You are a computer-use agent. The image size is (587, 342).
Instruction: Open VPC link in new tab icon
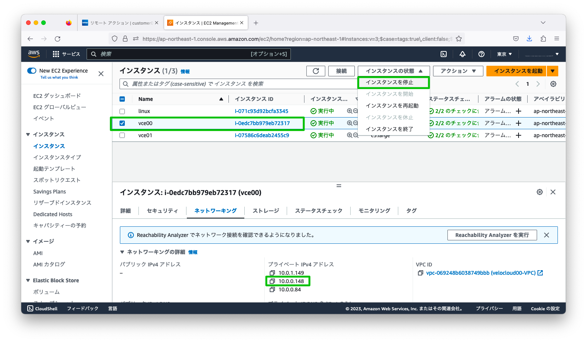tap(540, 273)
